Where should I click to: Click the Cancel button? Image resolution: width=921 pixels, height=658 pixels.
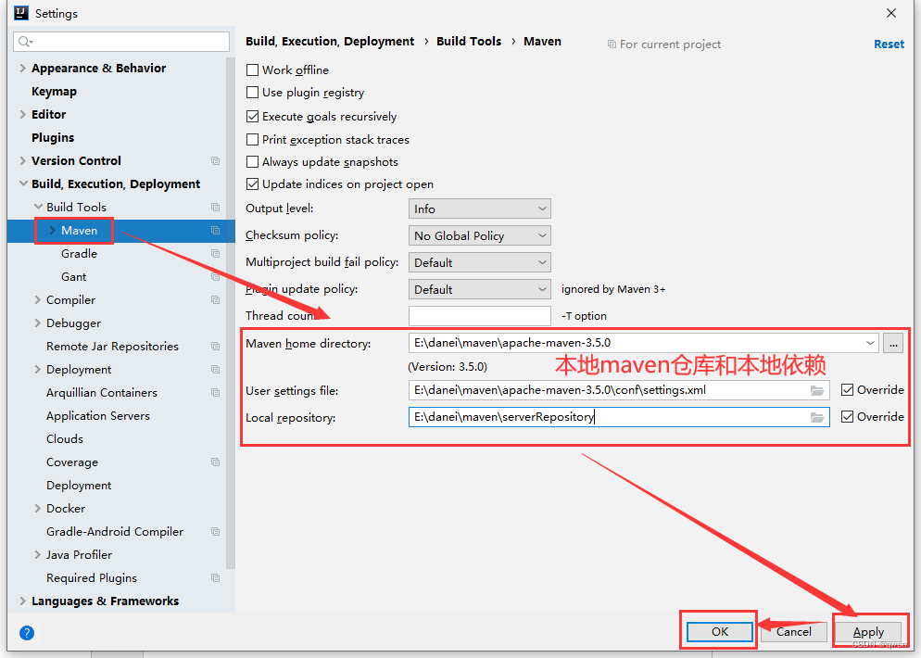(793, 631)
